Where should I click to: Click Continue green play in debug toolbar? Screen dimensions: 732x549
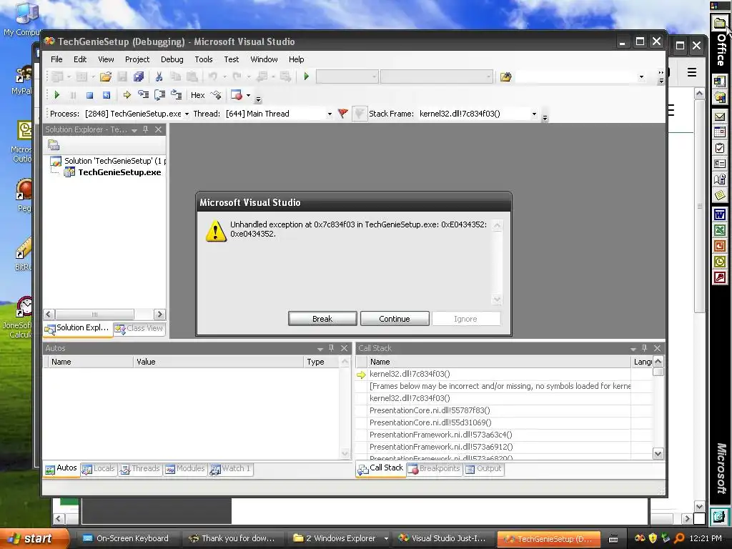point(57,95)
